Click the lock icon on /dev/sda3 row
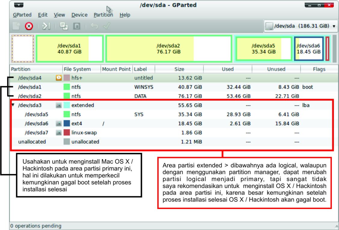Image resolution: width=339 pixels, height=230 pixels. coord(59,105)
